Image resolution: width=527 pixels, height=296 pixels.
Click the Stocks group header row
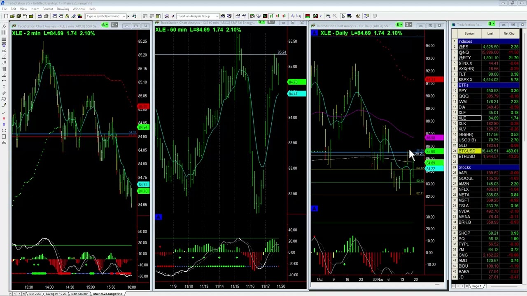click(488, 167)
